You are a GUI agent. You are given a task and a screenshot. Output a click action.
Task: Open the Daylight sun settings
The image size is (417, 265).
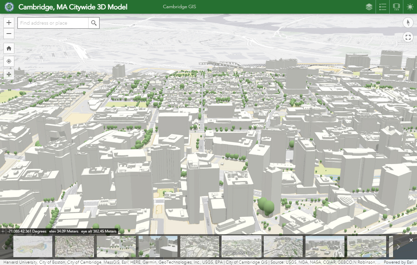(410, 7)
